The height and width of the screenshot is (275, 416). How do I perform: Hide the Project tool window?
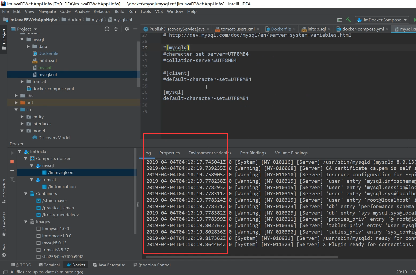135,29
